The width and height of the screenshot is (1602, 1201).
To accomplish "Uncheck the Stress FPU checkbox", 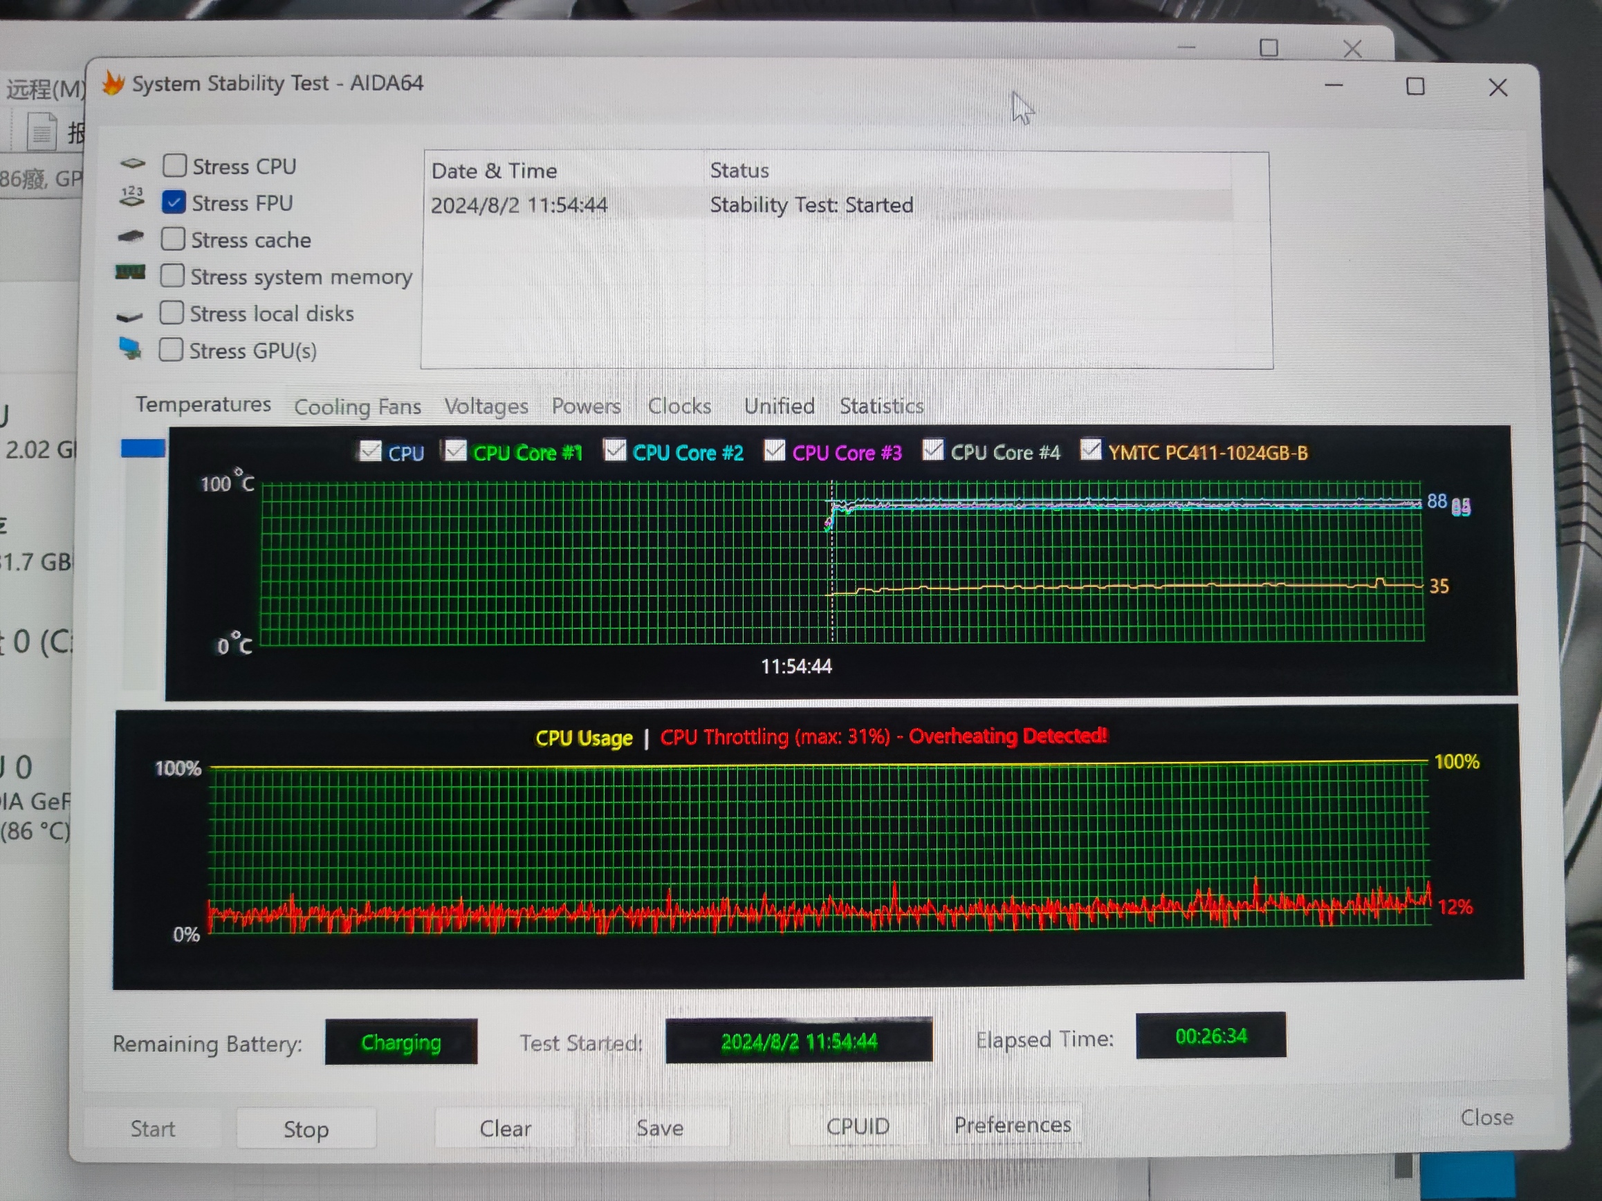I will pos(174,202).
